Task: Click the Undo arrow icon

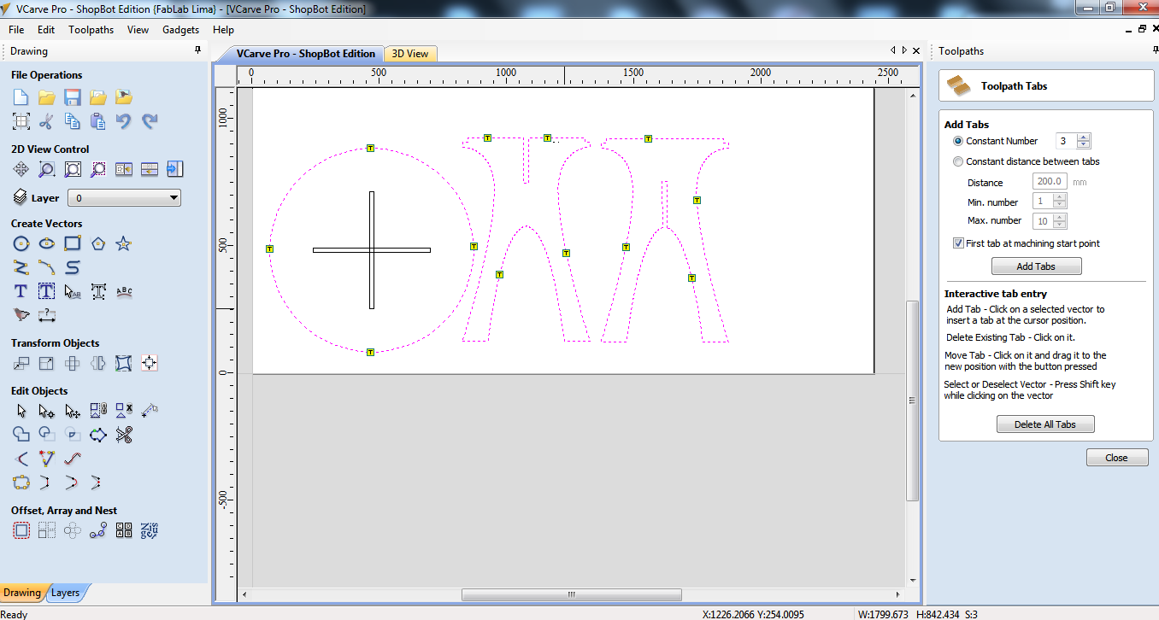Action: (x=124, y=121)
